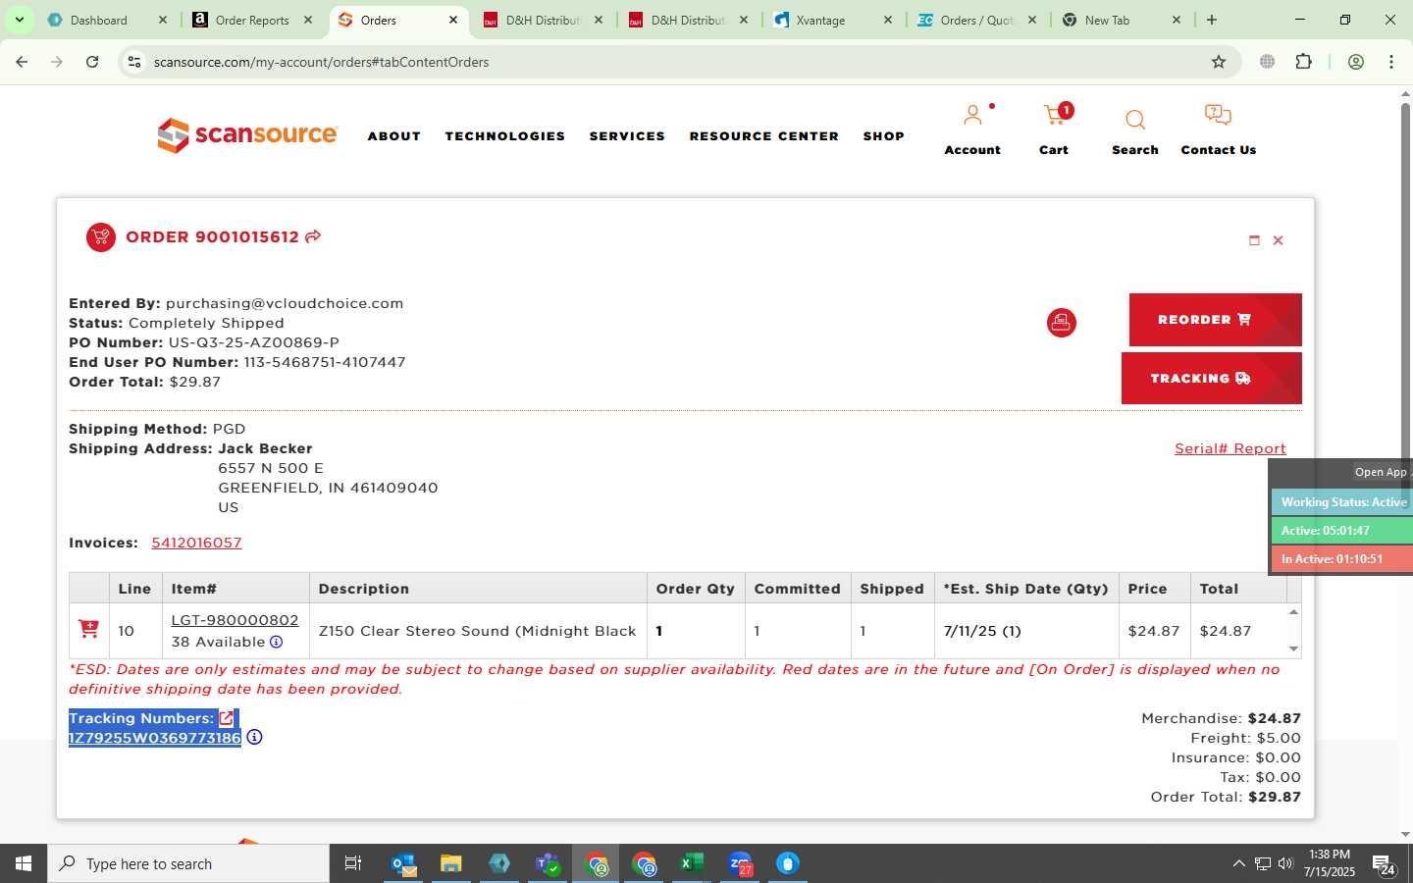Open a new browser tab
Screen dimensions: 1413x883
1212,20
